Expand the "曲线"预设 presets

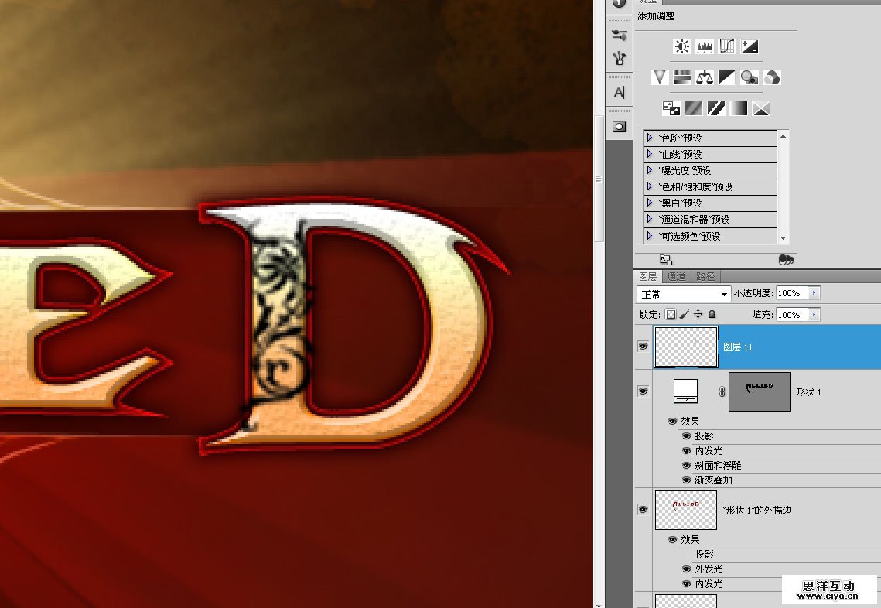click(x=651, y=154)
